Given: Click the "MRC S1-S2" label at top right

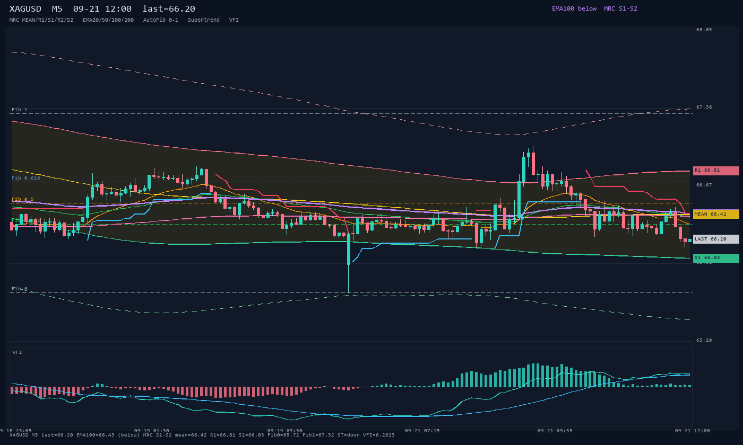Looking at the screenshot, I should 620,8.
